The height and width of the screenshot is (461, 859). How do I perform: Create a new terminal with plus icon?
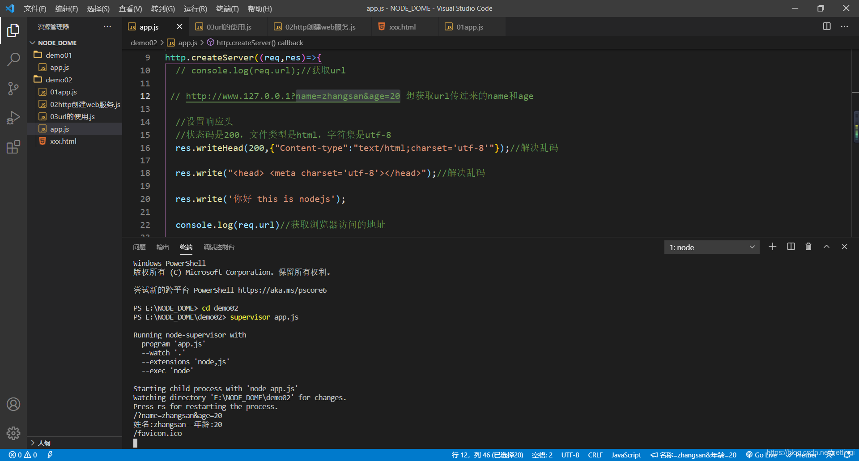click(773, 247)
